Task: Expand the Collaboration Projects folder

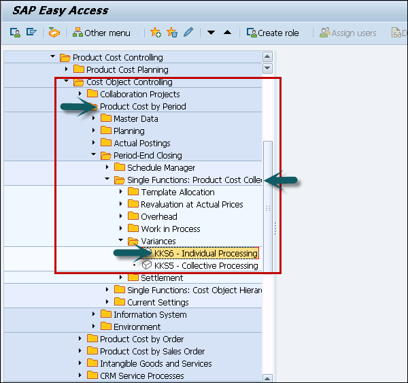Action: [x=80, y=94]
